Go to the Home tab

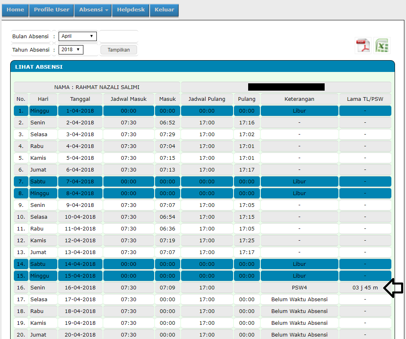click(15, 10)
